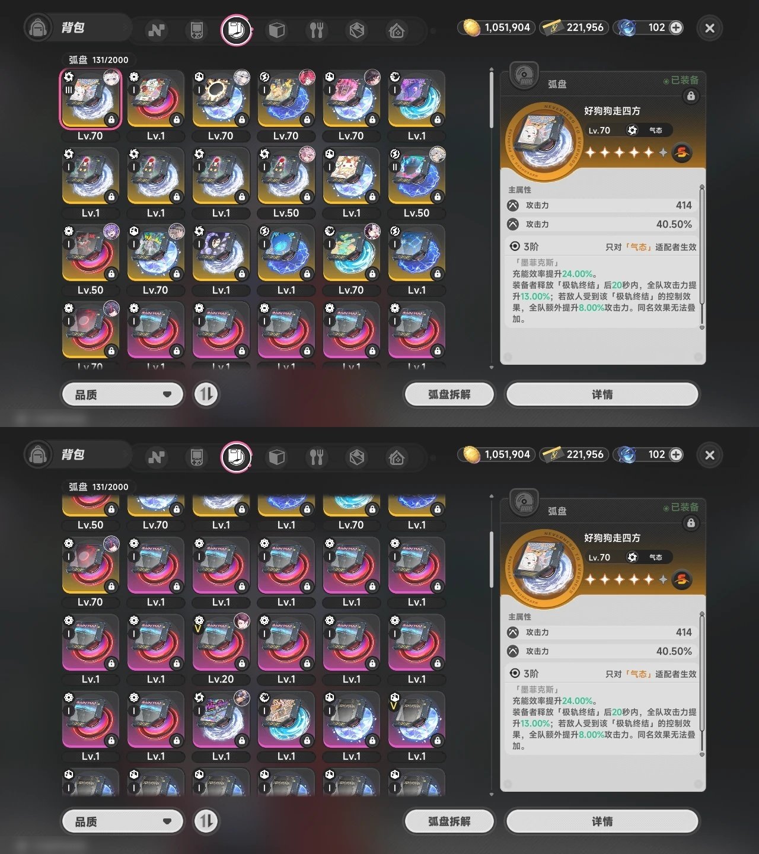
Task: Click the backpack 背包 icon in lower header
Action: pyautogui.click(x=38, y=455)
